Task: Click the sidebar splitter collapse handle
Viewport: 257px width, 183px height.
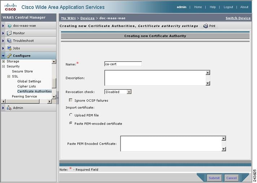Action: coord(58,98)
